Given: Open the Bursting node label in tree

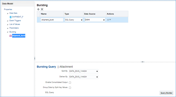Looking at the screenshot, I should click(x=13, y=32).
